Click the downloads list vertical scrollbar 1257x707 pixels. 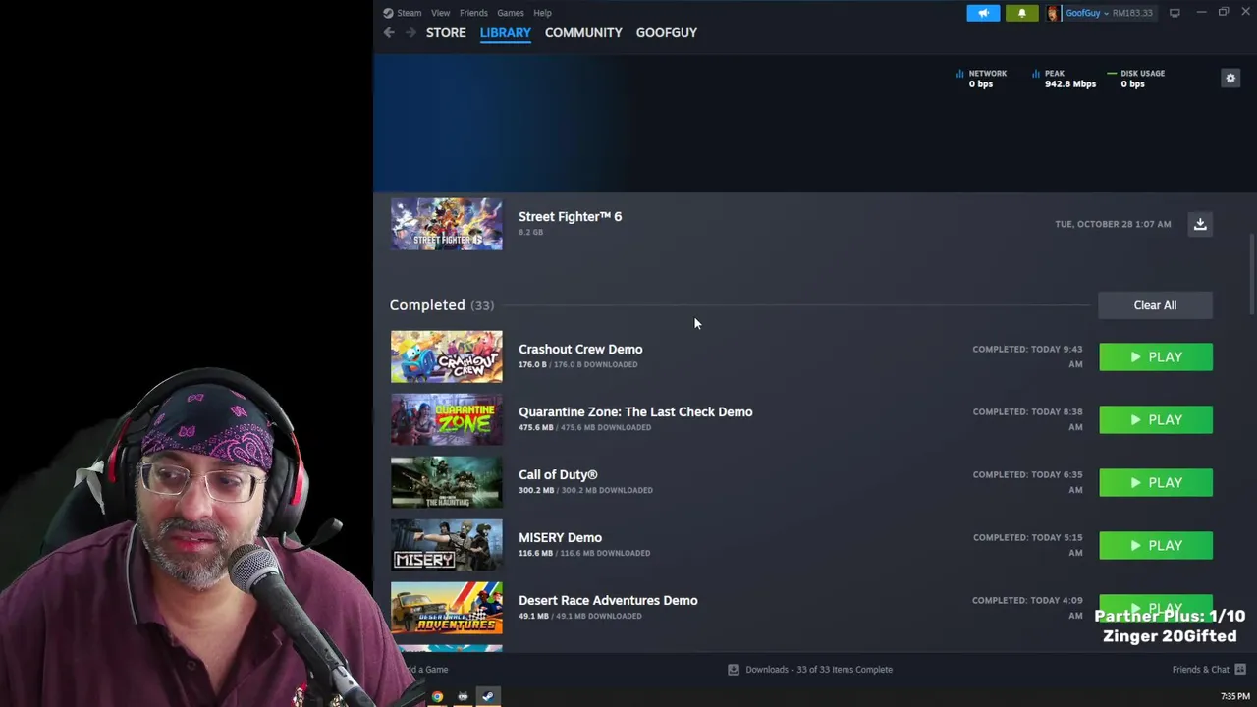1251,275
